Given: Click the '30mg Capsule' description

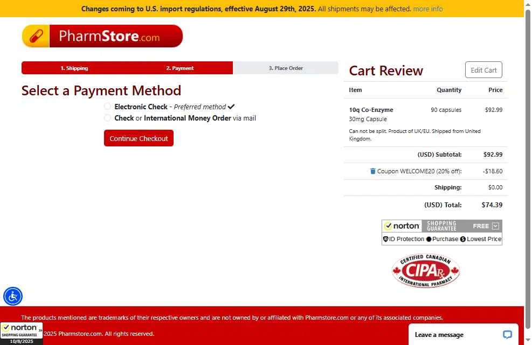Looking at the screenshot, I should [x=368, y=119].
